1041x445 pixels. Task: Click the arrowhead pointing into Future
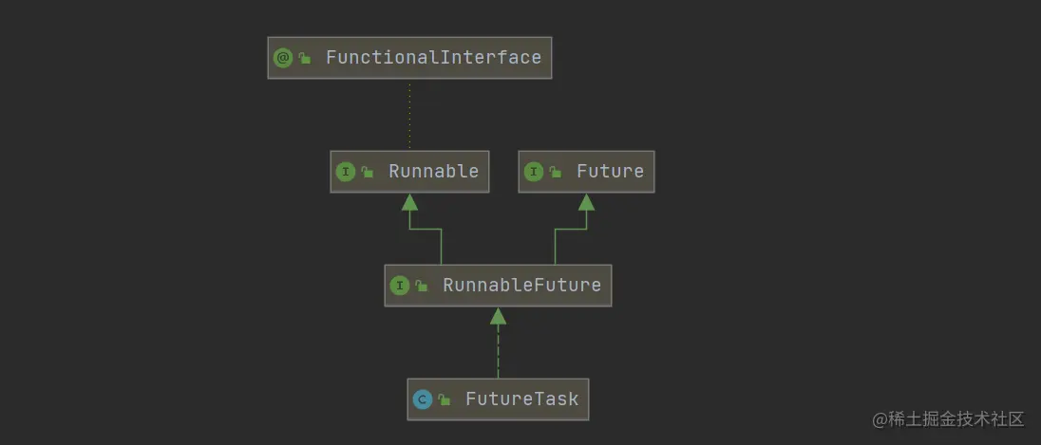(x=586, y=201)
